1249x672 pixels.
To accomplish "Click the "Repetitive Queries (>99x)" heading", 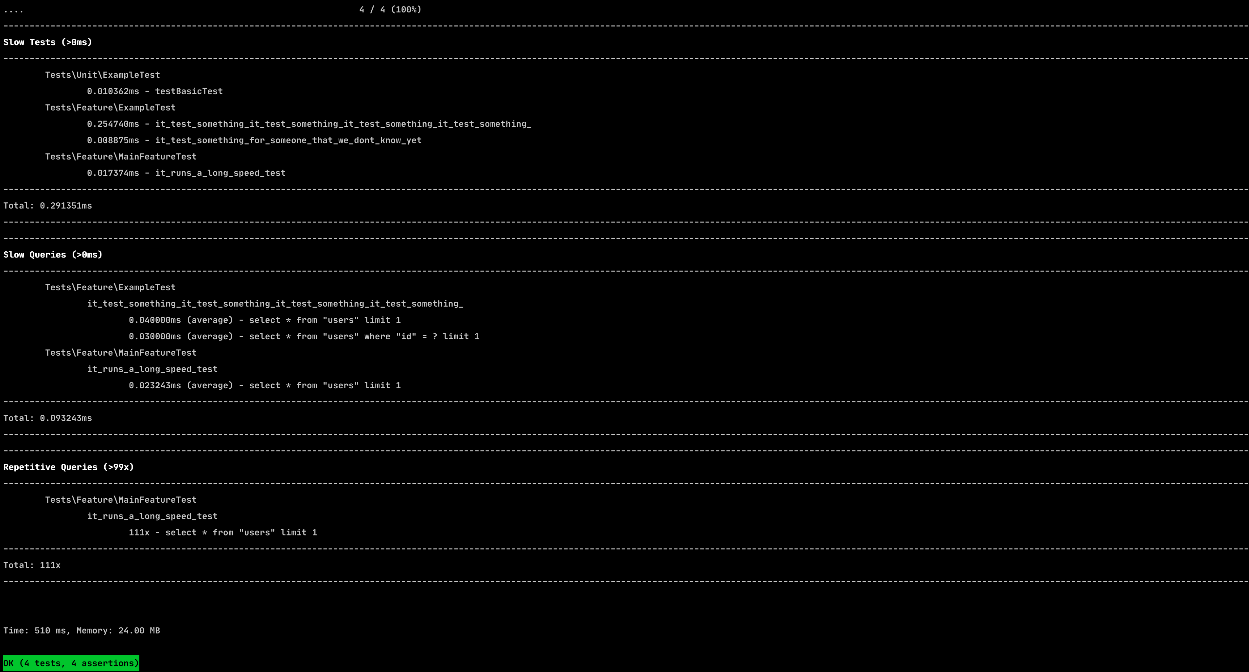I will [x=68, y=467].
